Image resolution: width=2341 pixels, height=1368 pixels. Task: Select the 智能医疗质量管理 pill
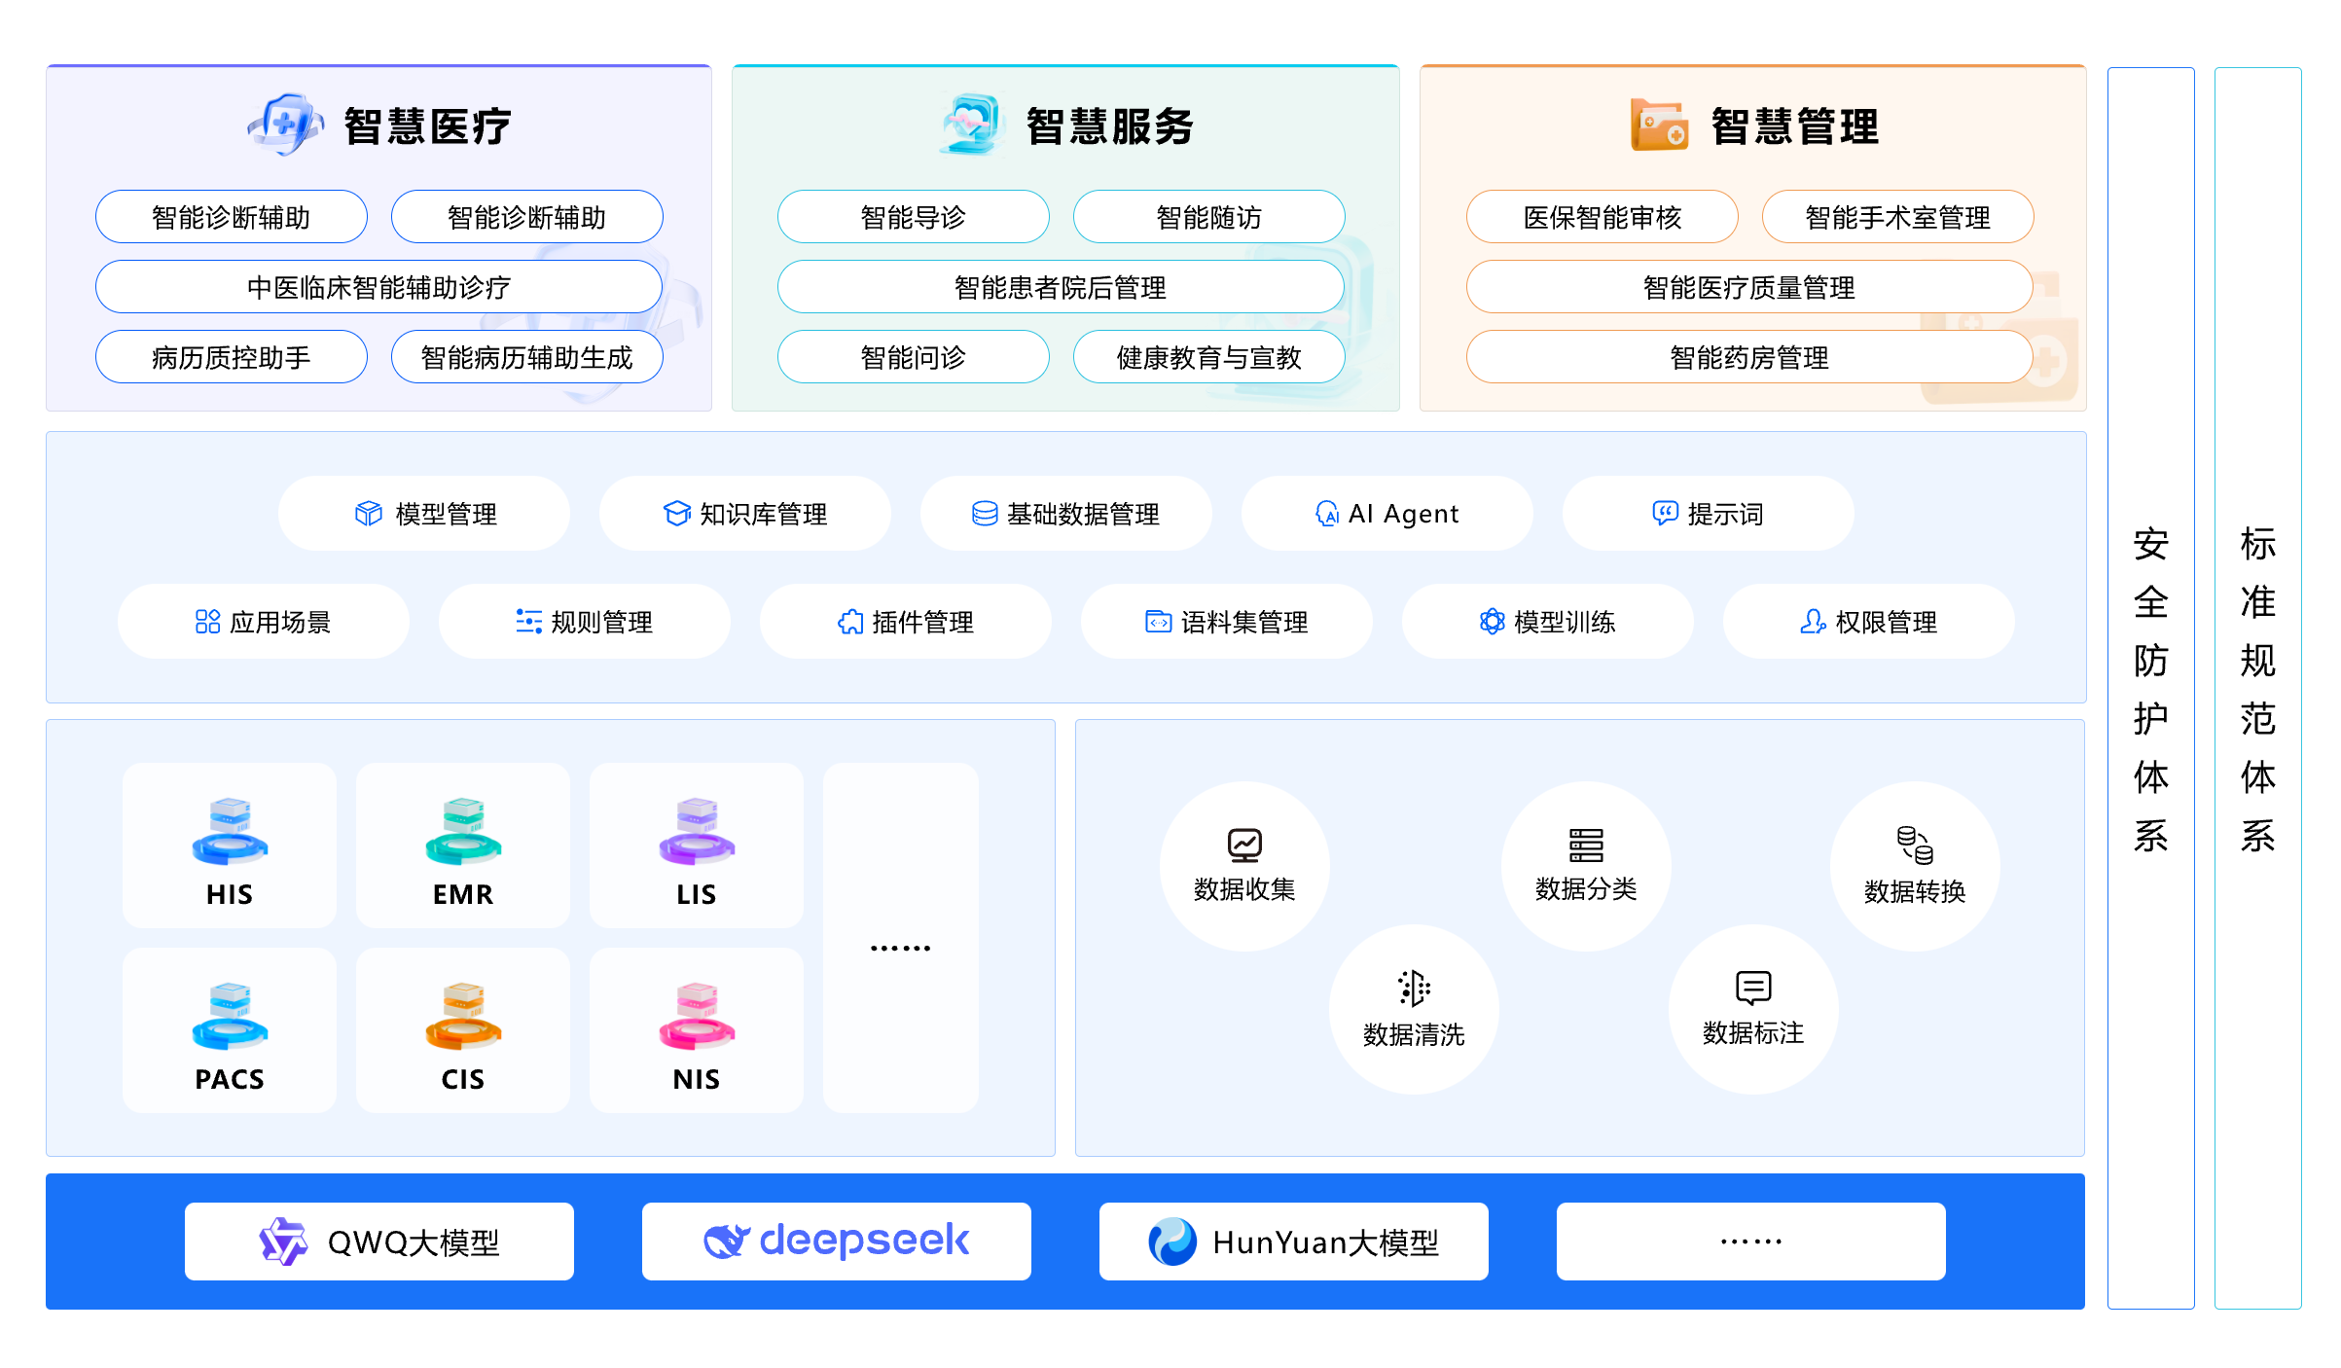1749,287
